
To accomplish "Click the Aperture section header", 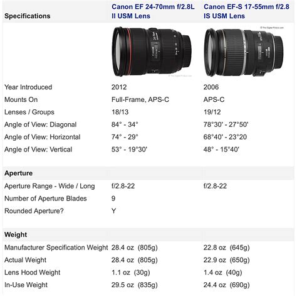I will 18,173.
